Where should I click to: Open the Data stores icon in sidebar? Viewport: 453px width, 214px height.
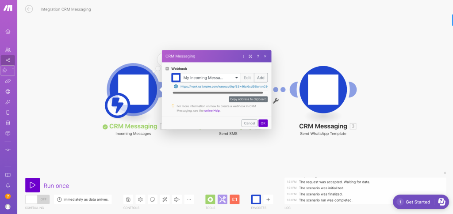[8, 123]
